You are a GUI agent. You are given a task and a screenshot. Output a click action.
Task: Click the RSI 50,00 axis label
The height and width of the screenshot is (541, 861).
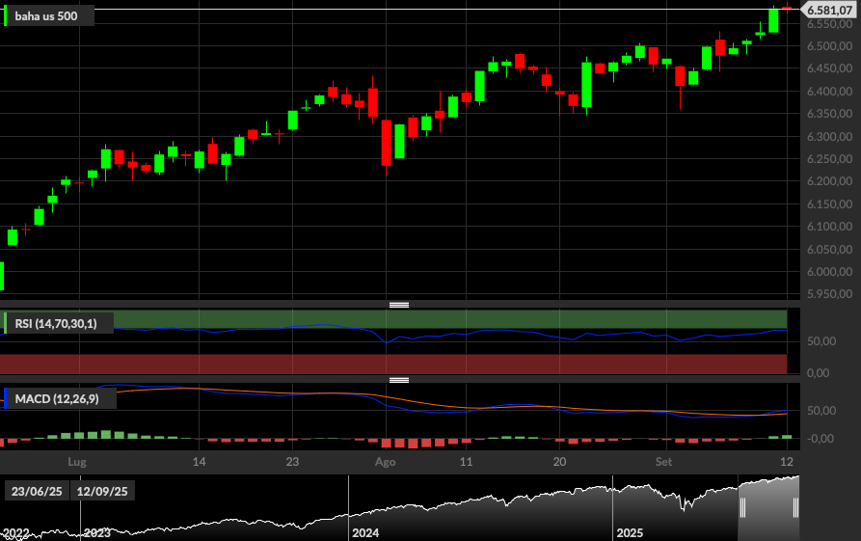click(821, 341)
